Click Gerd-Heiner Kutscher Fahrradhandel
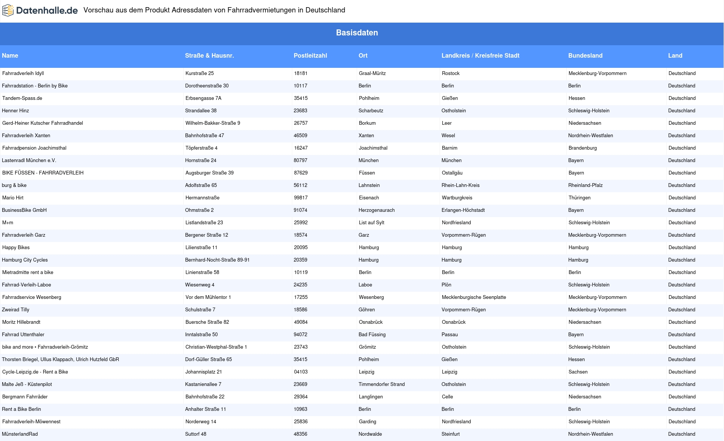Screen dimensions: 724x441 click(x=43, y=123)
